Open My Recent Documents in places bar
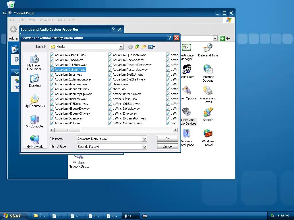The height and width of the screenshot is (220, 294). (x=35, y=62)
